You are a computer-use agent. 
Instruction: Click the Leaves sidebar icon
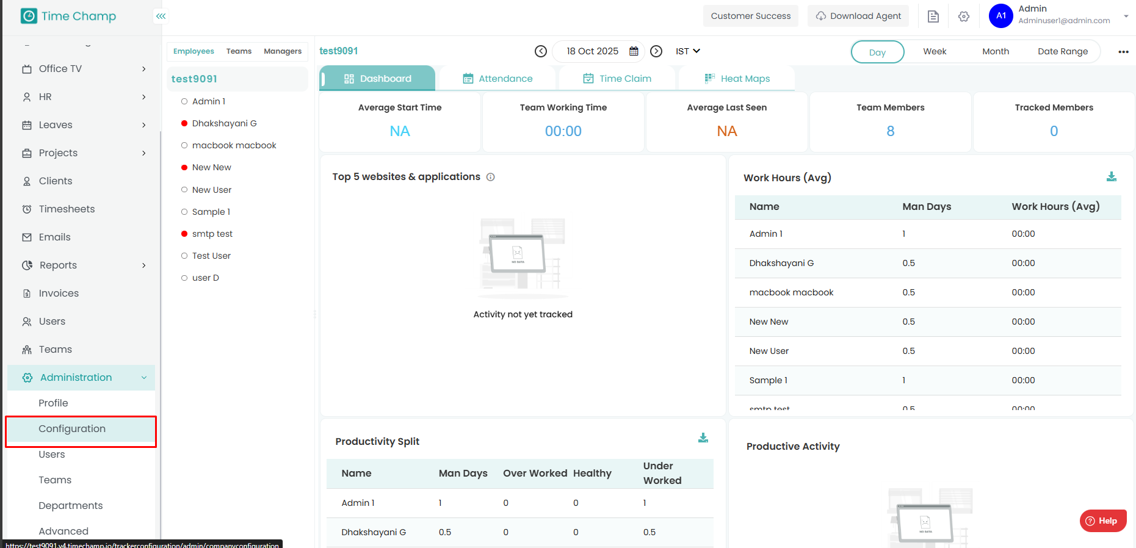pyautogui.click(x=27, y=125)
